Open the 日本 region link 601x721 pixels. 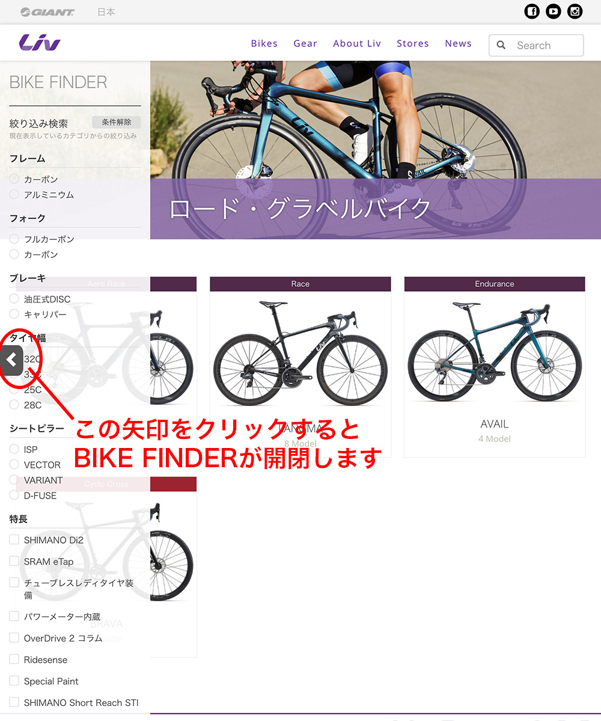coord(106,12)
